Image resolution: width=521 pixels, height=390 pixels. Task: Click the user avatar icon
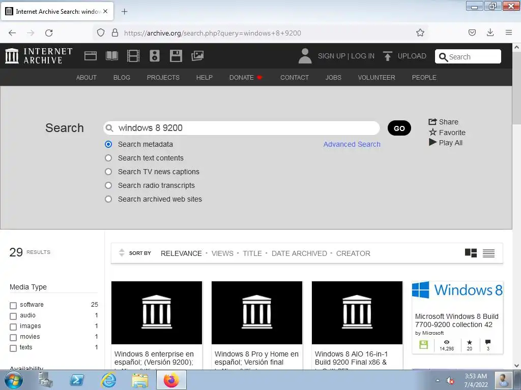[x=305, y=56]
